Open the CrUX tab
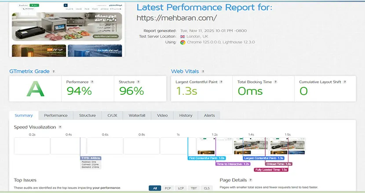Viewport: 365px width, 193px height. 112,115
